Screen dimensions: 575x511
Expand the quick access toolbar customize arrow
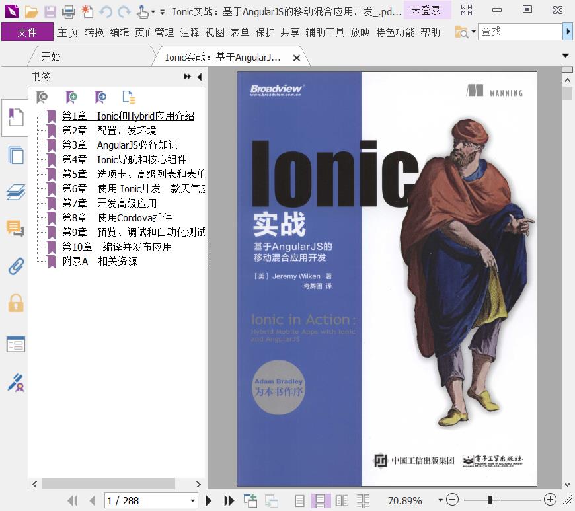click(x=162, y=12)
